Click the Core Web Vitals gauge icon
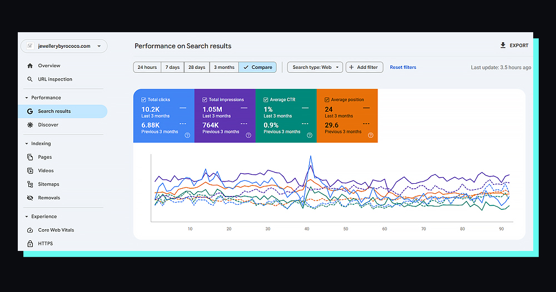The image size is (556, 292). [30, 230]
